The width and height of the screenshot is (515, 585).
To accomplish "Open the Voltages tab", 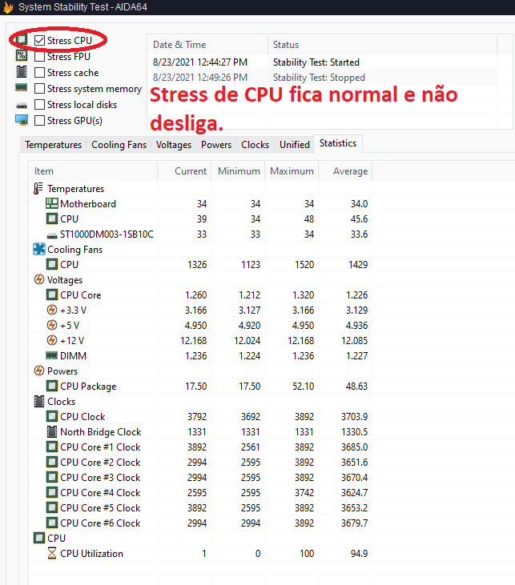I will tap(173, 145).
